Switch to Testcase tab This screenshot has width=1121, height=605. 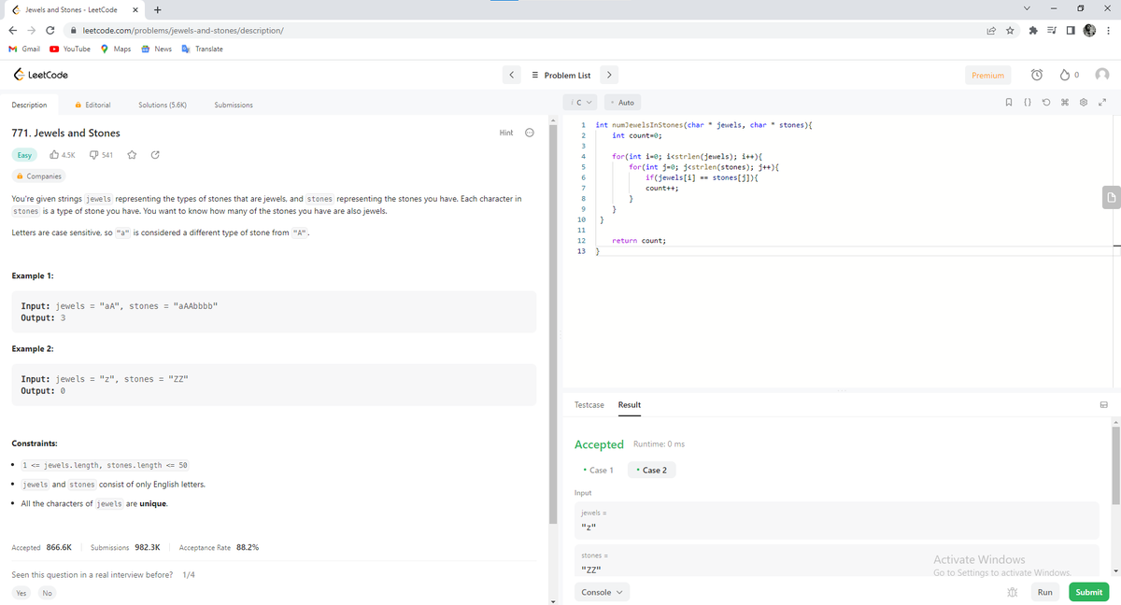589,405
